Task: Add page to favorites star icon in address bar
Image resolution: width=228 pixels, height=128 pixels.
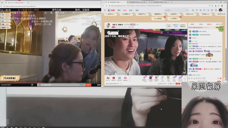Action: pos(212,6)
